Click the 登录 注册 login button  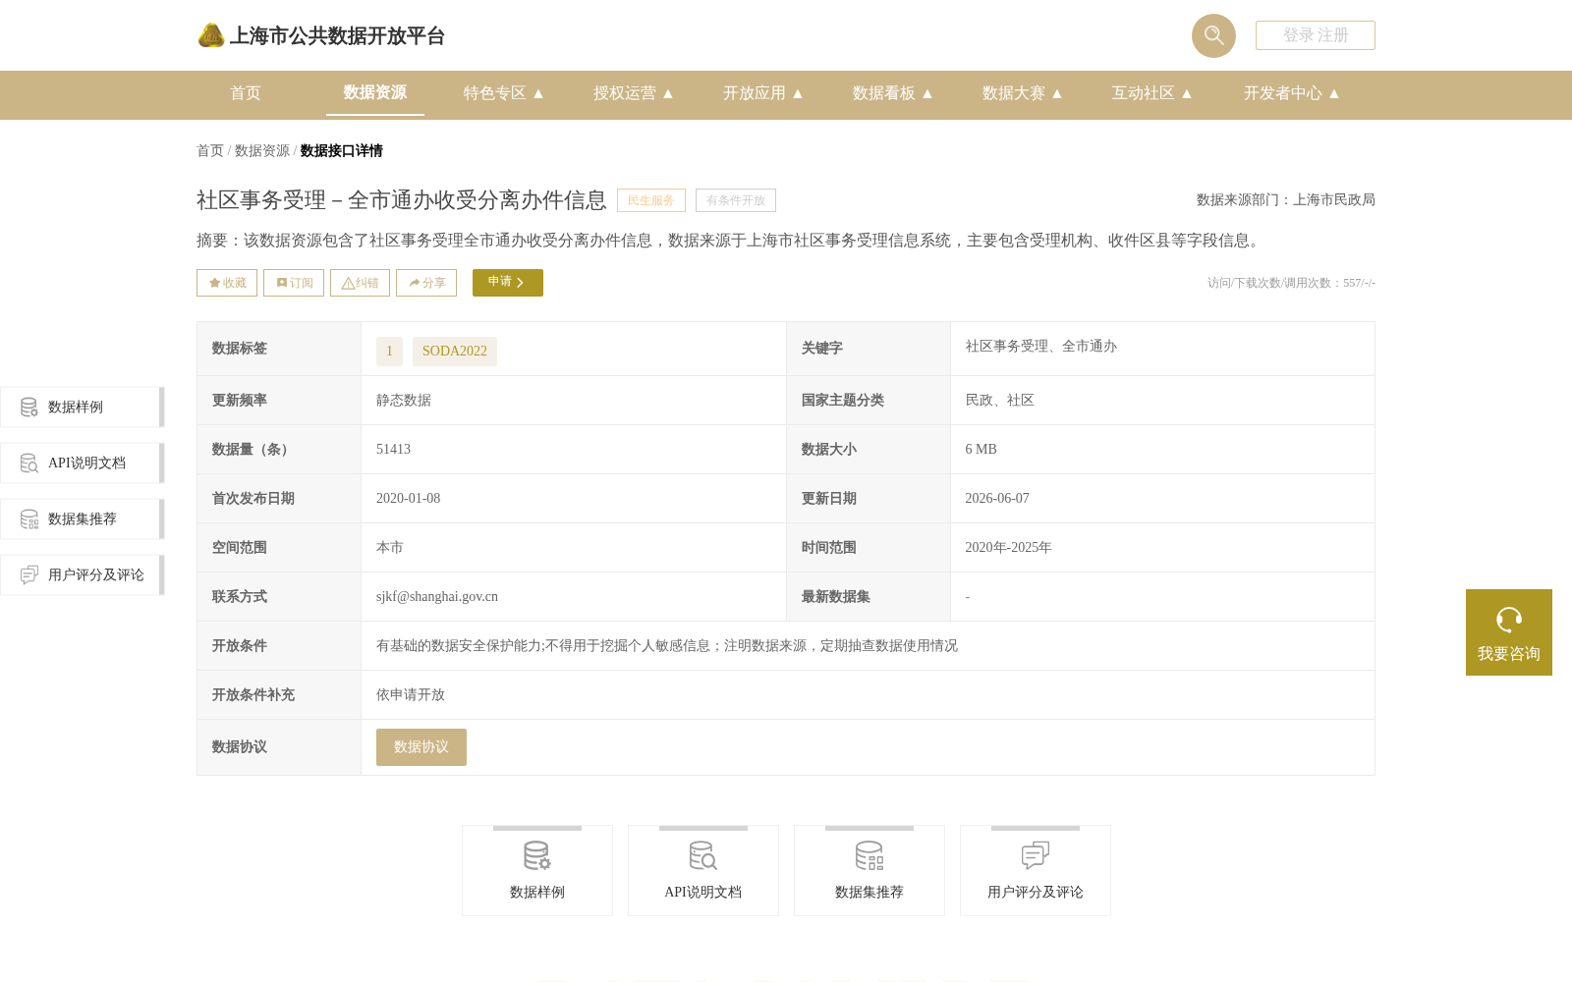[x=1316, y=35]
